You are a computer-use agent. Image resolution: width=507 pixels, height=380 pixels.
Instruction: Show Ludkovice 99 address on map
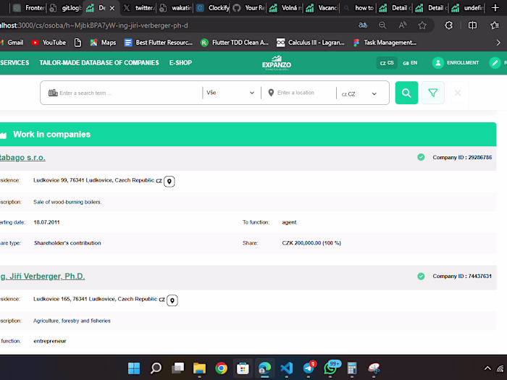[x=169, y=181]
